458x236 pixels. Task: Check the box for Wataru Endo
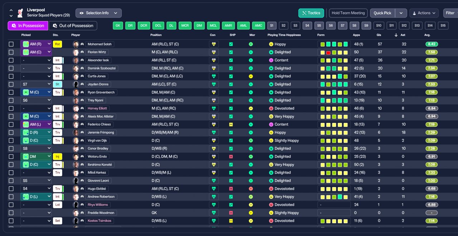click(x=11, y=157)
